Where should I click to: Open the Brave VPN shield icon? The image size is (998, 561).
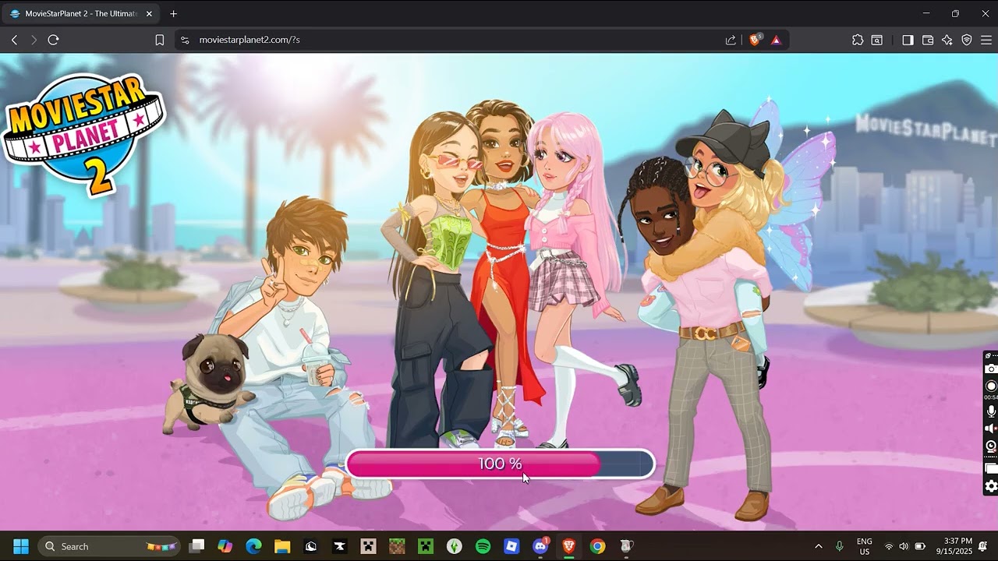tap(967, 40)
